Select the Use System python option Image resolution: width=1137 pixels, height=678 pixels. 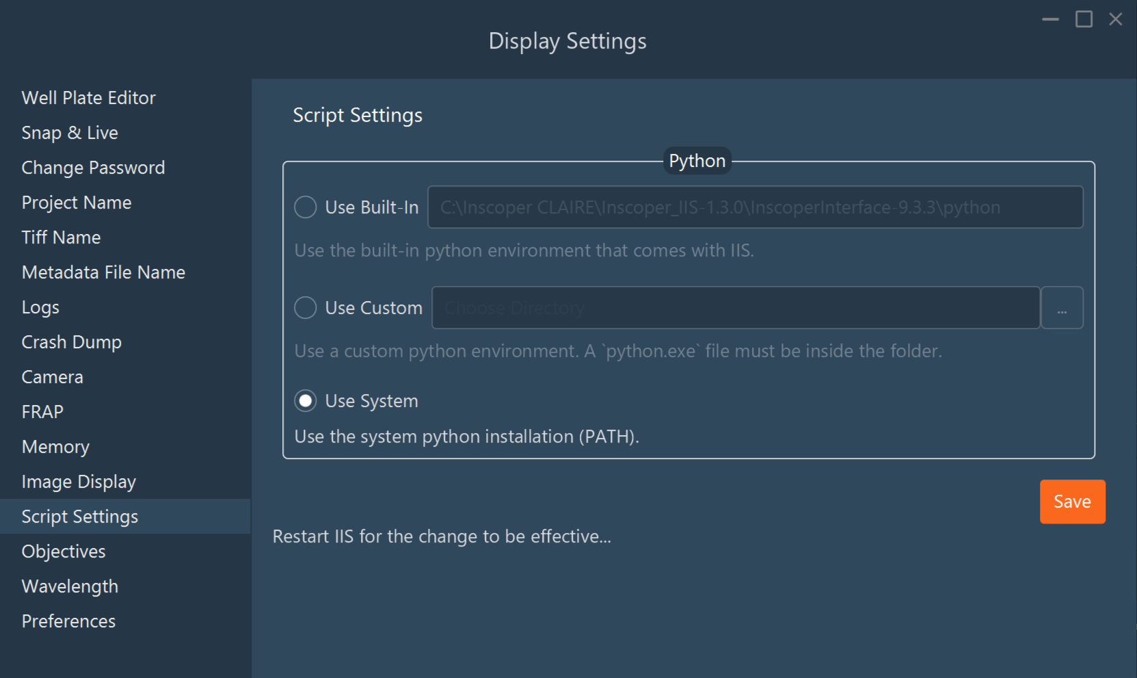(x=305, y=400)
